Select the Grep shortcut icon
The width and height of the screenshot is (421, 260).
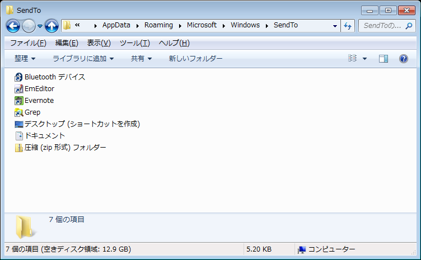19,112
